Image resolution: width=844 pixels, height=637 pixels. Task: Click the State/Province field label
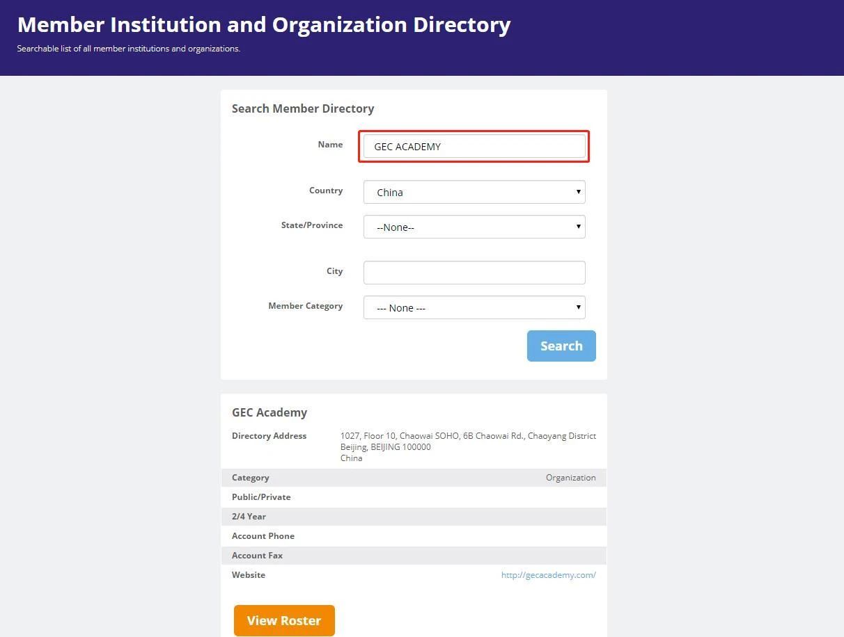tap(312, 225)
